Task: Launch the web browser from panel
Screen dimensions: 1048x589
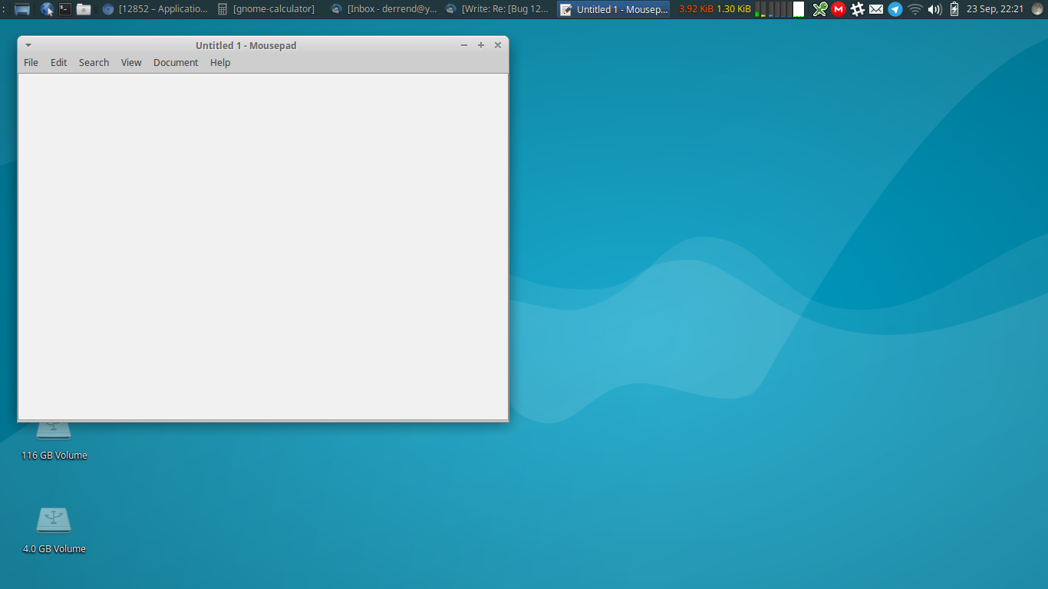Action: pos(48,9)
